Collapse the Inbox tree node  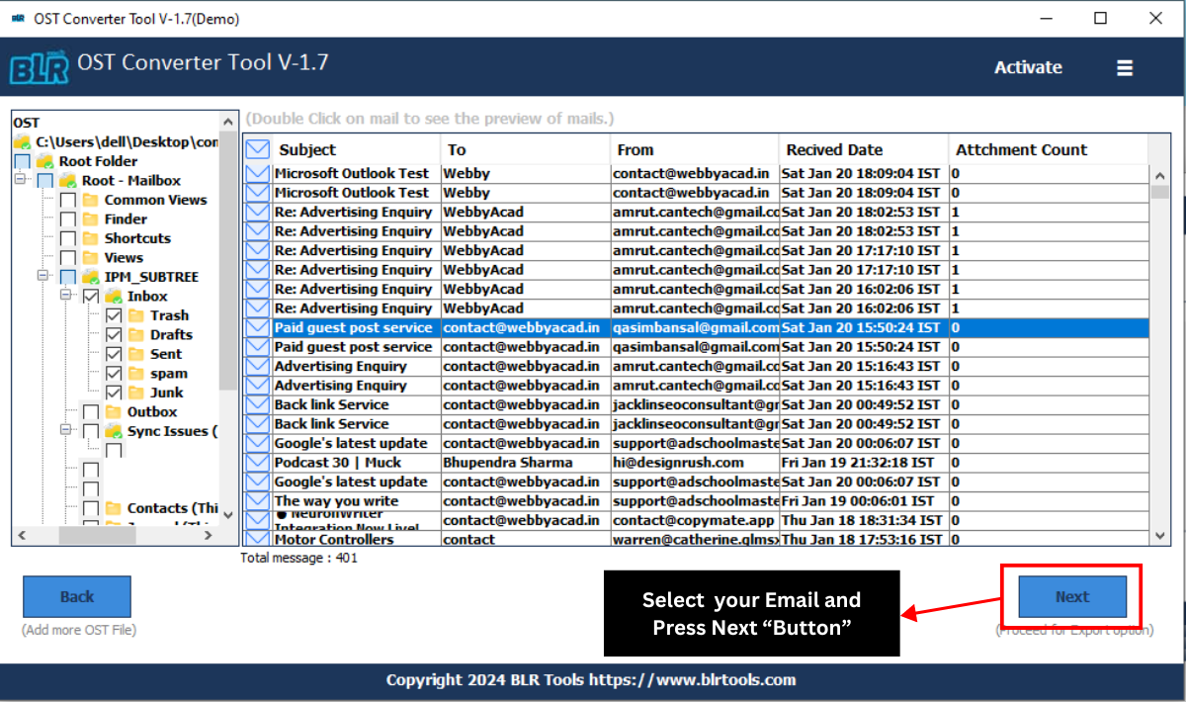tap(66, 296)
